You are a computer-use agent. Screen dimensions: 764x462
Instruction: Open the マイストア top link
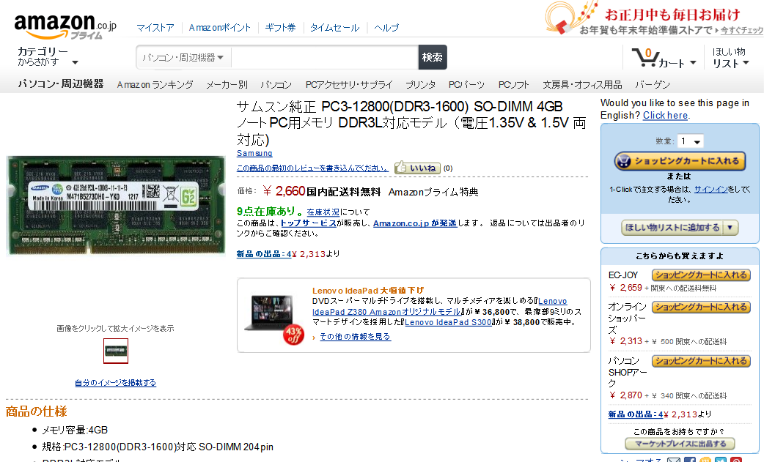[x=155, y=28]
